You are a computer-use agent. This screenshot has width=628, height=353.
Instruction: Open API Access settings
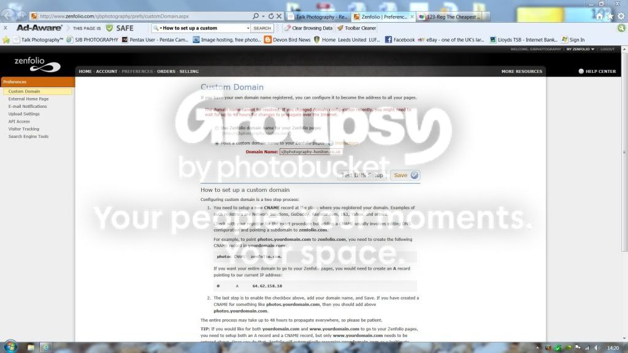[19, 122]
